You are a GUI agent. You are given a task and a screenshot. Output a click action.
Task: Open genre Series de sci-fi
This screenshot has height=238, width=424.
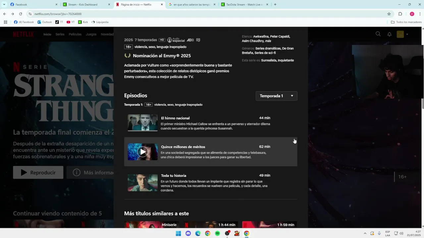click(265, 53)
